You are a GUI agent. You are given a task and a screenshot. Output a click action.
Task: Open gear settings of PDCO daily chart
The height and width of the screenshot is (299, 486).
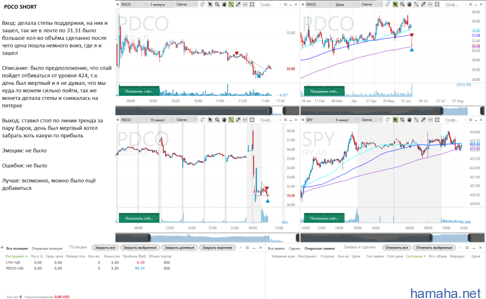click(470, 5)
